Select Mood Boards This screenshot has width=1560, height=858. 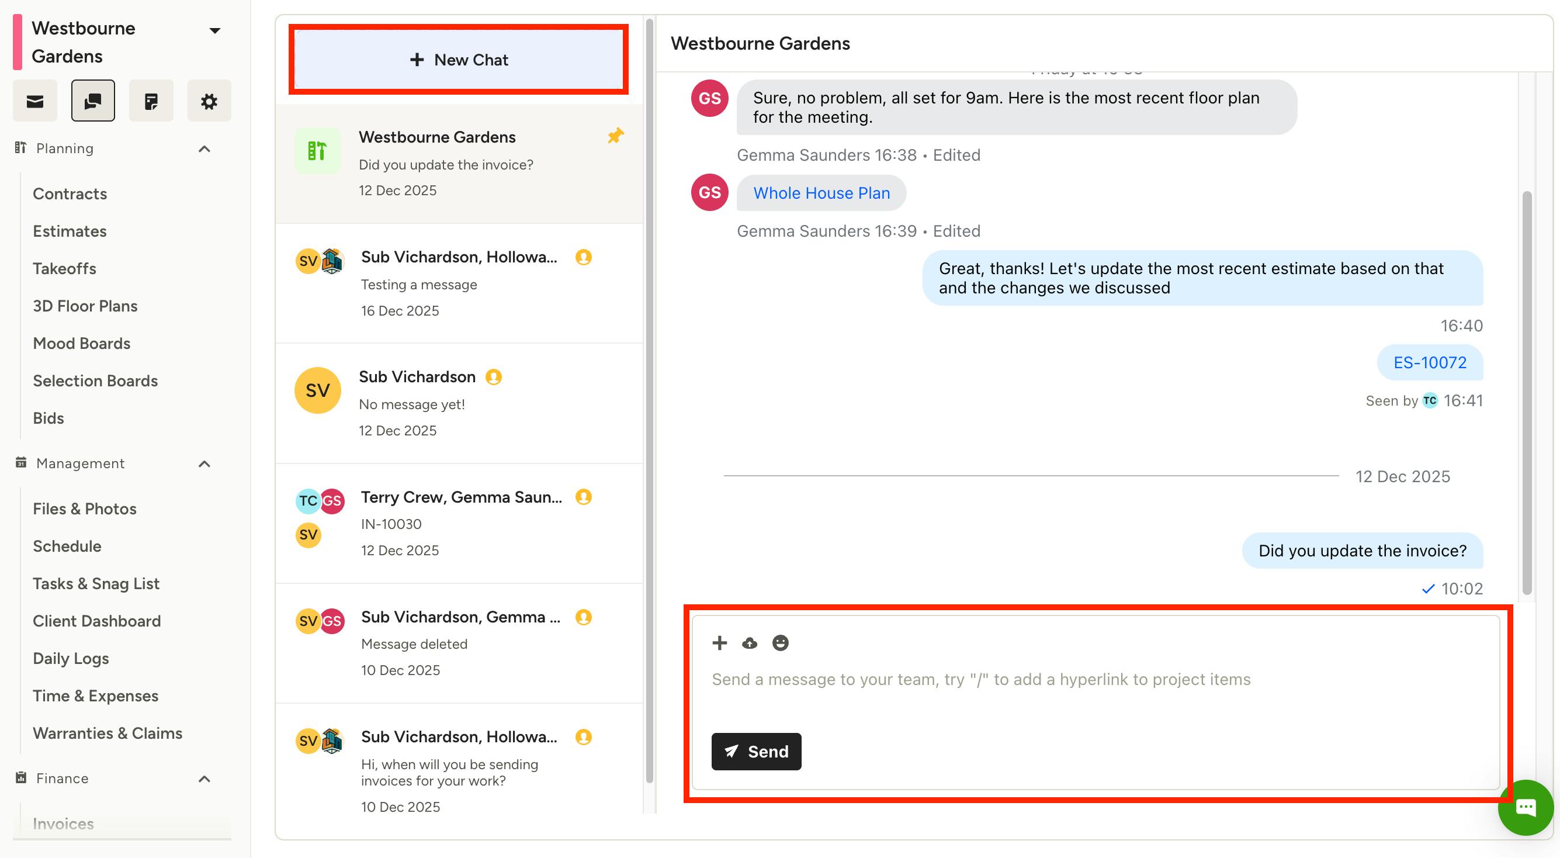82,344
